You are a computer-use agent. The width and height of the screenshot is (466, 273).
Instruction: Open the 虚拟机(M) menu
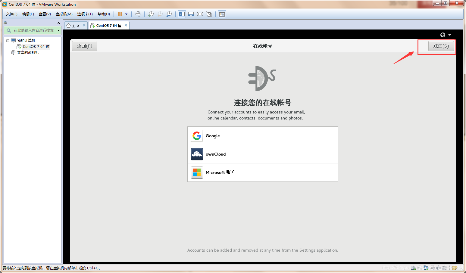(x=64, y=14)
